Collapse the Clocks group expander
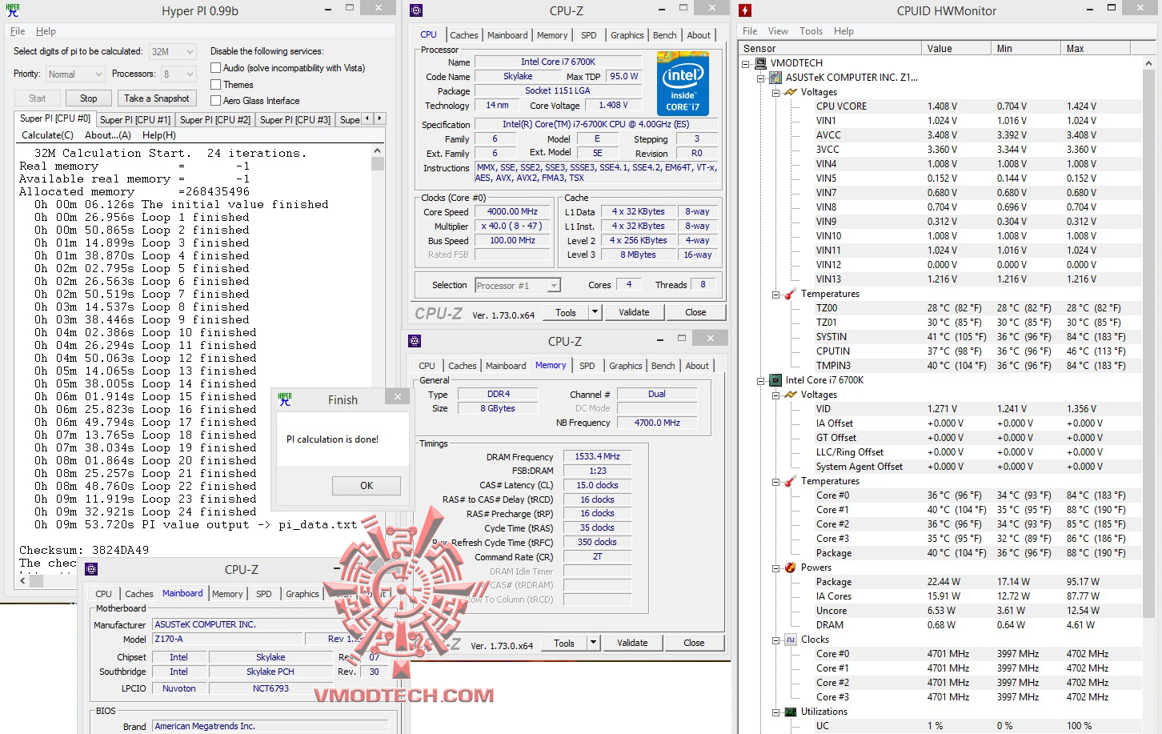Screen dimensions: 1162x734 coord(776,640)
